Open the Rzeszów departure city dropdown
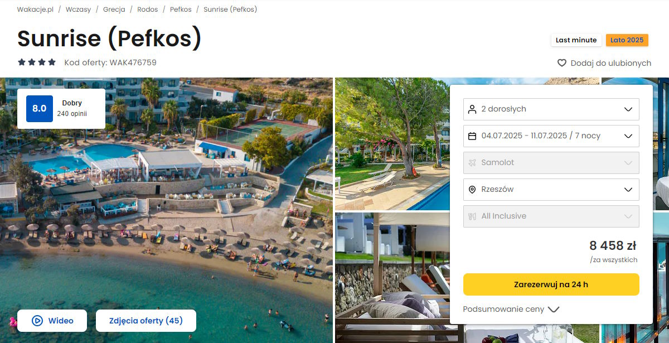Viewport: 669px width, 343px height. (x=551, y=190)
